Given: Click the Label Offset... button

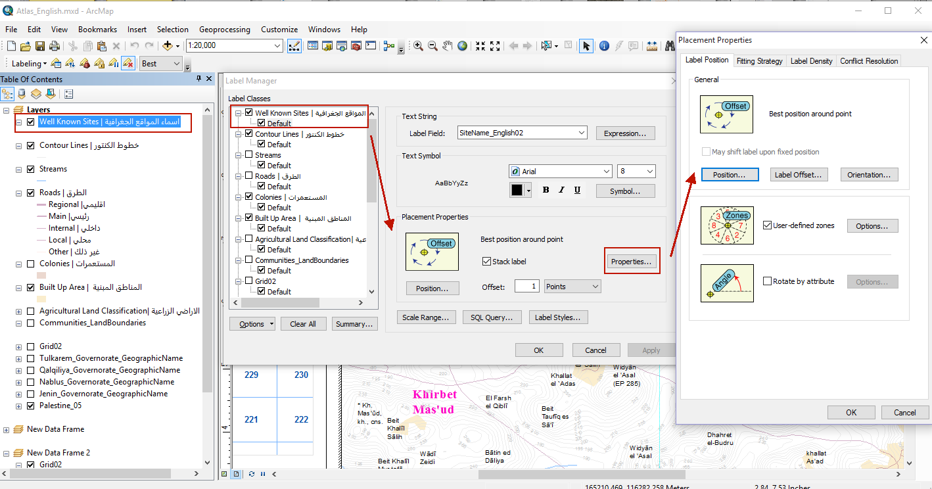Looking at the screenshot, I should tap(798, 175).
